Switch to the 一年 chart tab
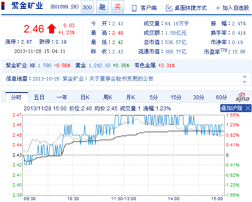252x202 pixels. coord(62,97)
